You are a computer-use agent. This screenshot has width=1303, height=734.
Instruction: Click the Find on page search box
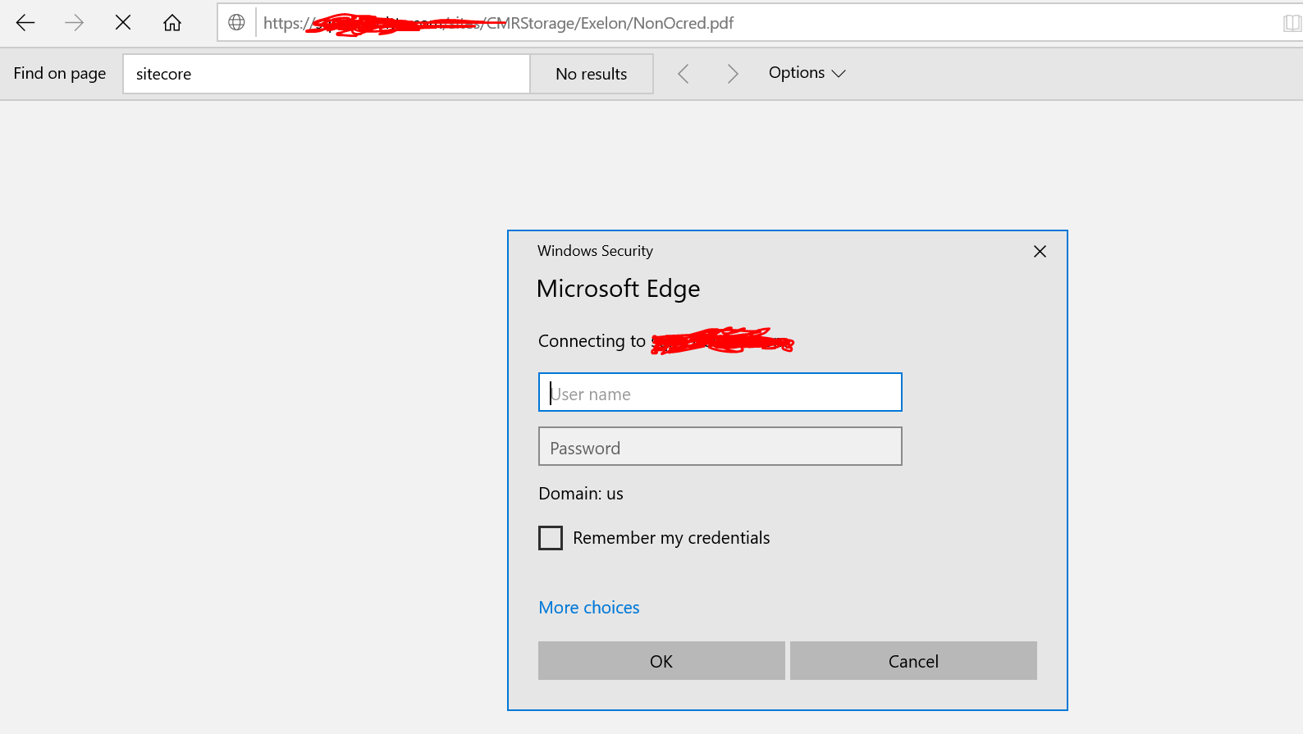(327, 74)
